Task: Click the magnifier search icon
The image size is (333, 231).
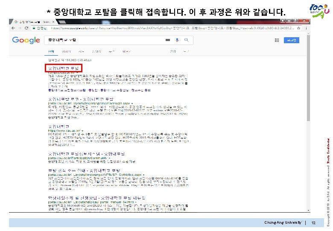Action: click(186, 40)
